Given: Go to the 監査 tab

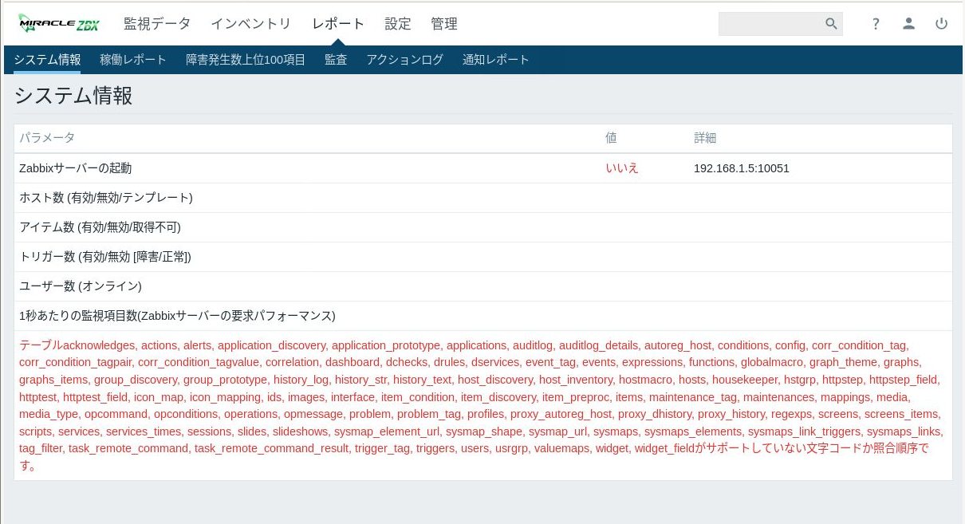Looking at the screenshot, I should pos(336,60).
